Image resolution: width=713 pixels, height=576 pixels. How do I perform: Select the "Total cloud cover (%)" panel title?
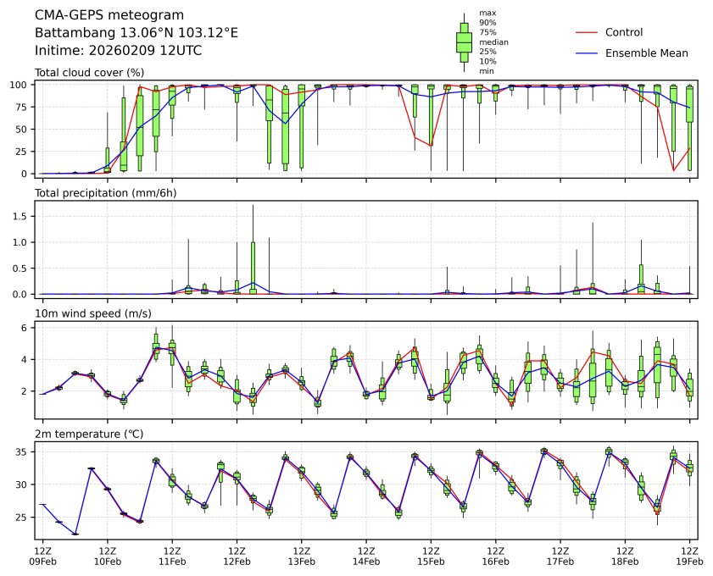pos(89,73)
